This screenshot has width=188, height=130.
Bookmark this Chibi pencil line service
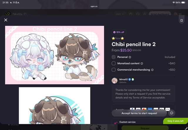[182, 20]
